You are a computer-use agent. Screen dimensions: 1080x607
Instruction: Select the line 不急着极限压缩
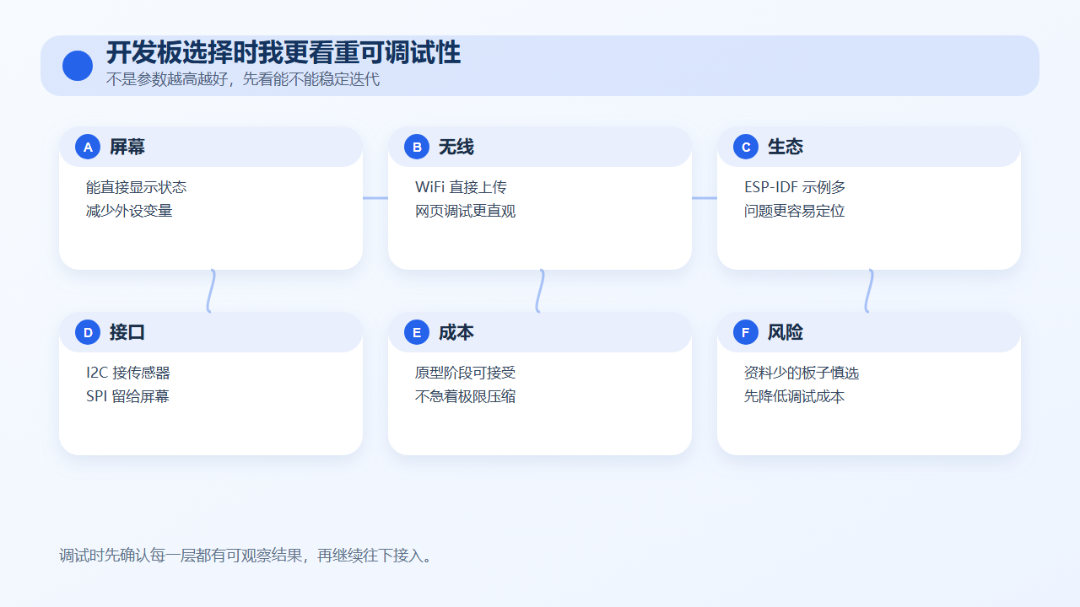[x=466, y=396]
